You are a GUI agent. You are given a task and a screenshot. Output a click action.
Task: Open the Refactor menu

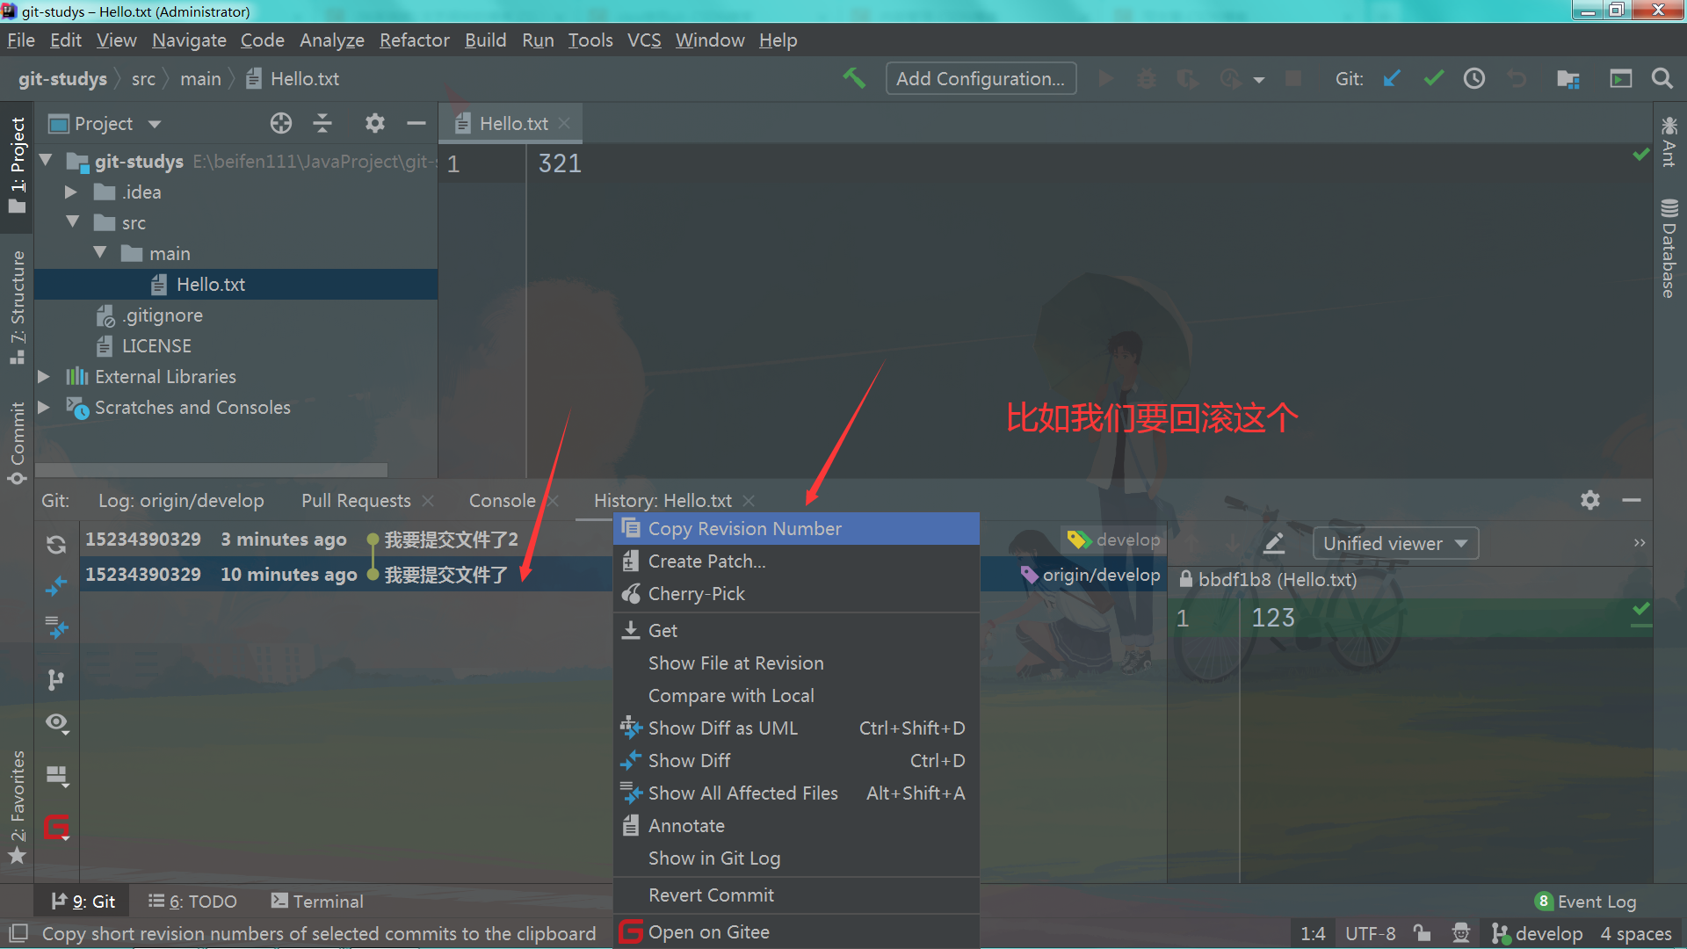(x=414, y=40)
